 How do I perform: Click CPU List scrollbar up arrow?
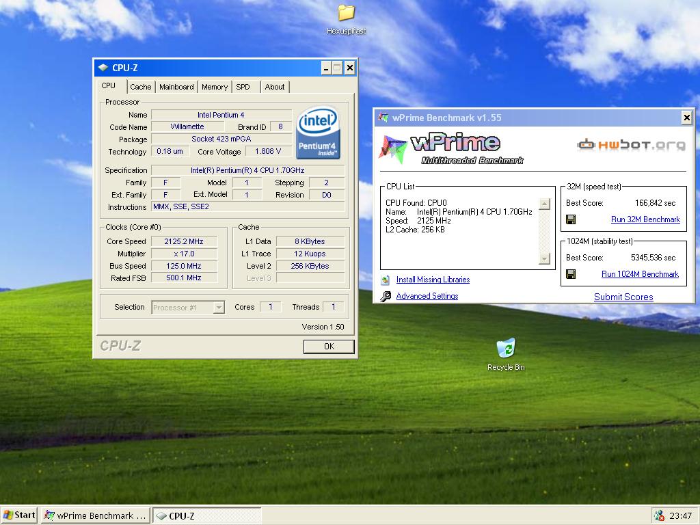[544, 204]
